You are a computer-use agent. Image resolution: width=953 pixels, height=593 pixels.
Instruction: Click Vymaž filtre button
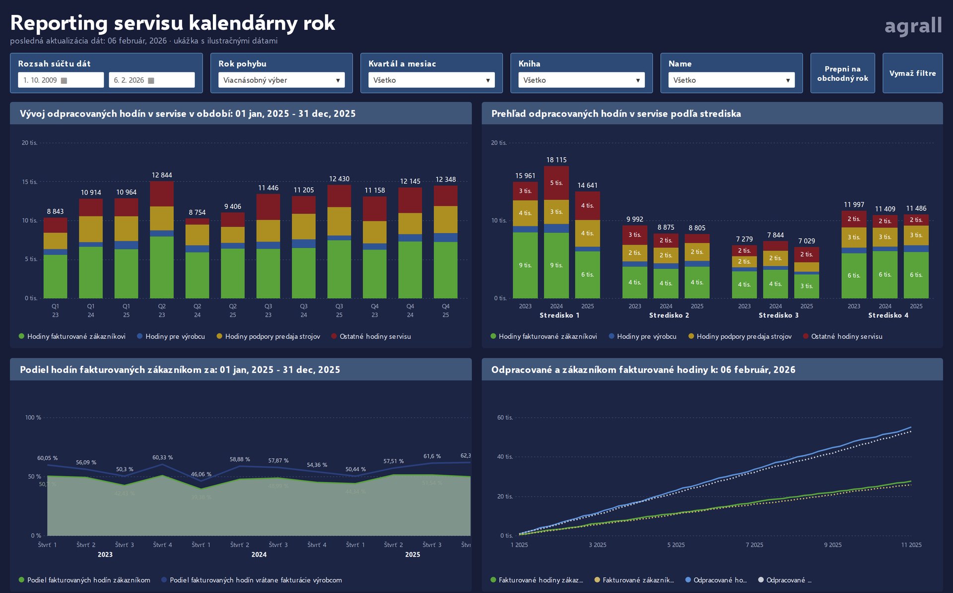click(x=912, y=73)
